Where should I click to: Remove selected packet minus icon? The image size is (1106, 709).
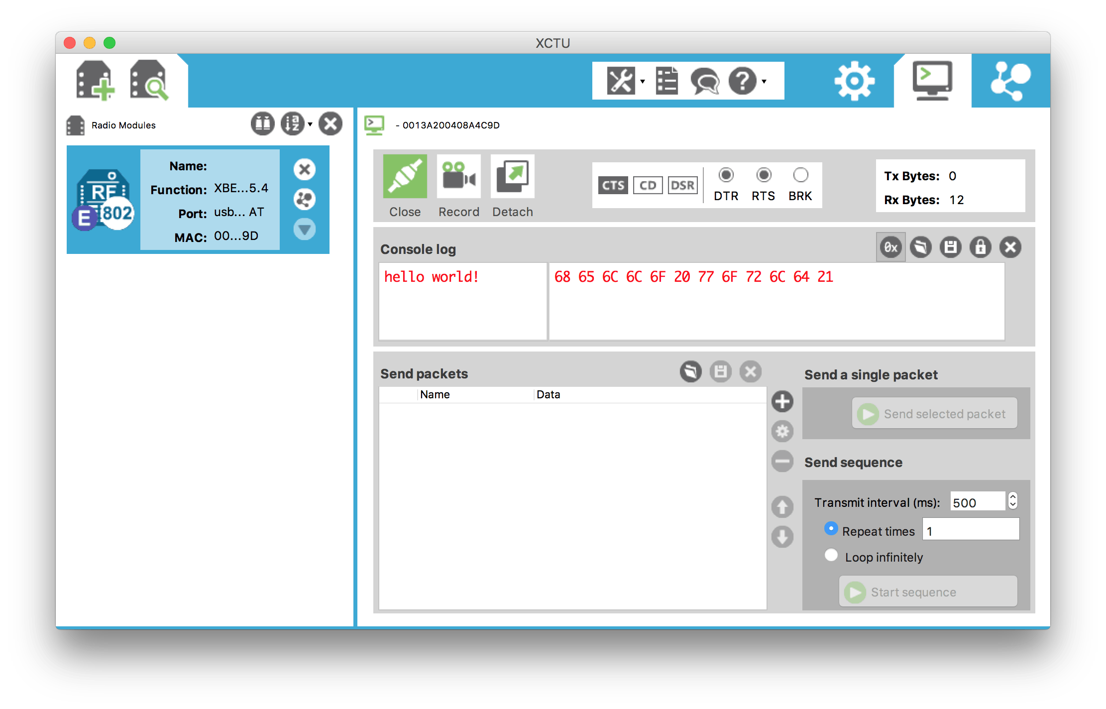click(x=782, y=461)
